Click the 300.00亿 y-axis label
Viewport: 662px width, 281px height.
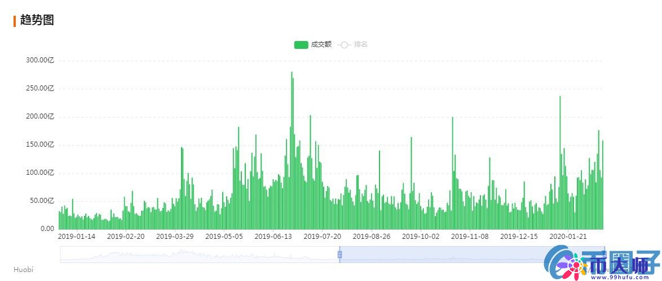tap(39, 60)
